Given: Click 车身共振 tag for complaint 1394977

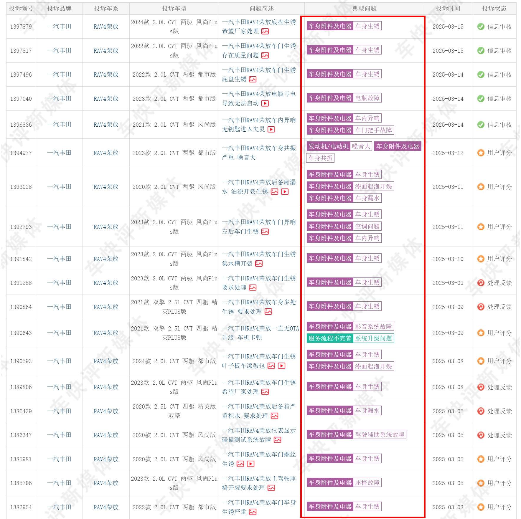Looking at the screenshot, I should pyautogui.click(x=320, y=158).
